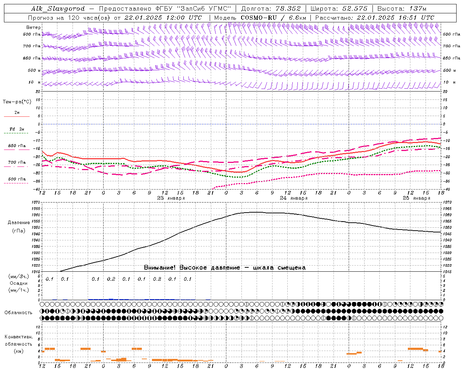Click the Конвективн. label
This screenshot has width=462, height=369.
tap(19, 337)
